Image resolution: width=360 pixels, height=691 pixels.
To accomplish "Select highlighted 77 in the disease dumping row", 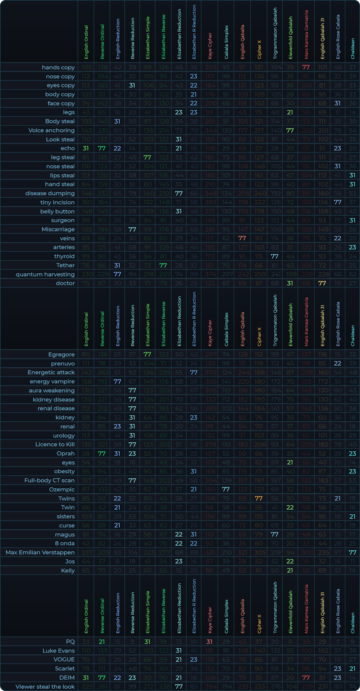I will tap(179, 193).
